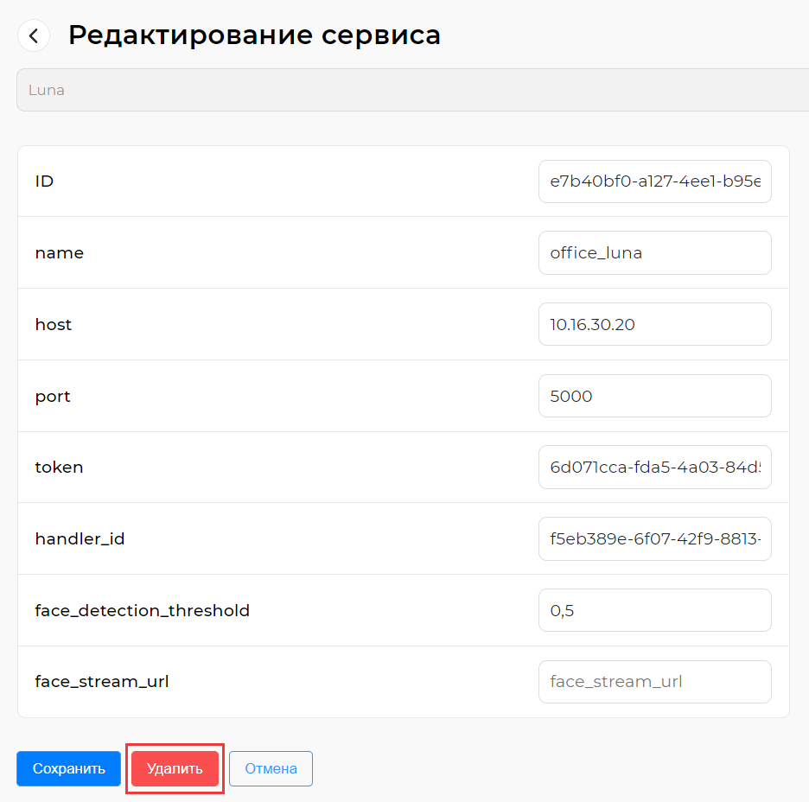Edit face_detection_threshold value 0,5

point(655,611)
